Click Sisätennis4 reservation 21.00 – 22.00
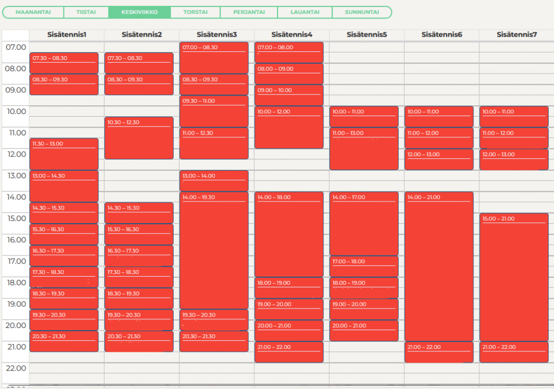Image resolution: width=554 pixels, height=389 pixels. [289, 352]
